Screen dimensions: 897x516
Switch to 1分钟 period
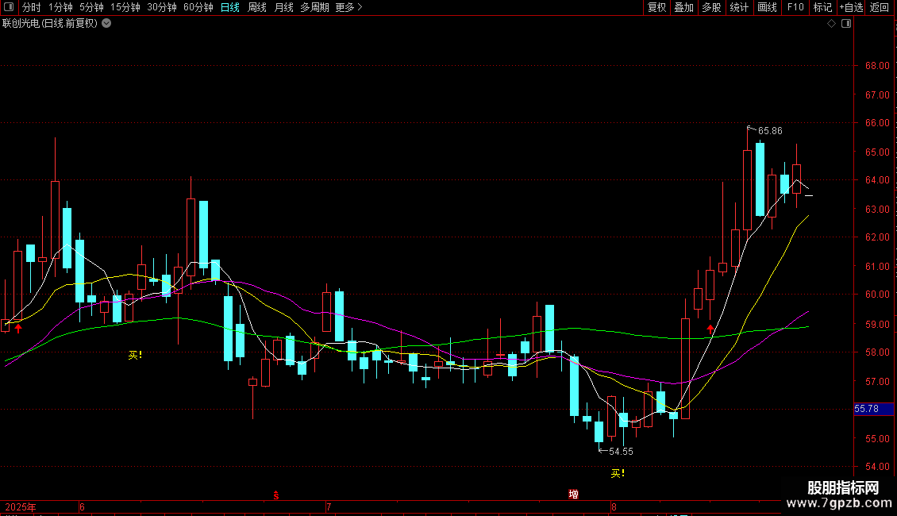pyautogui.click(x=60, y=7)
